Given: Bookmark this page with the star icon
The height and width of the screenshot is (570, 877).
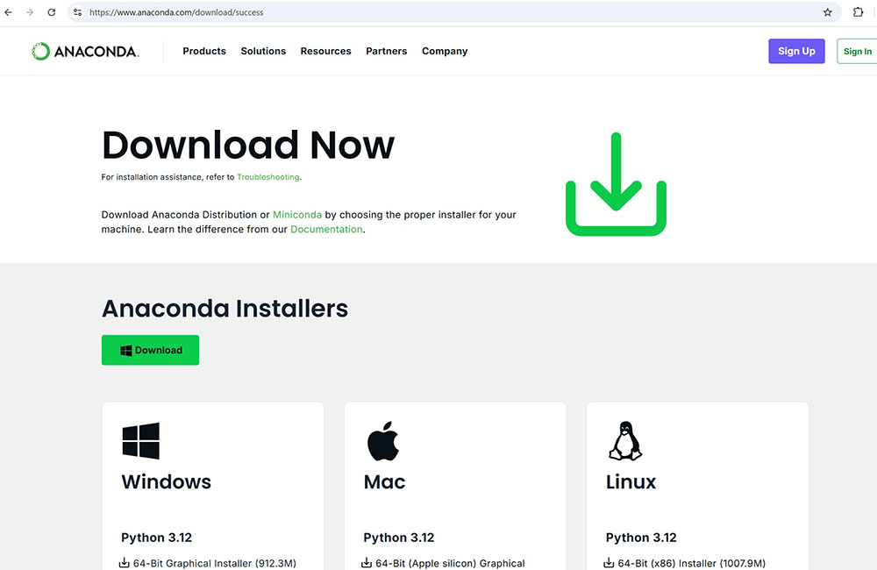Looking at the screenshot, I should click(x=828, y=12).
